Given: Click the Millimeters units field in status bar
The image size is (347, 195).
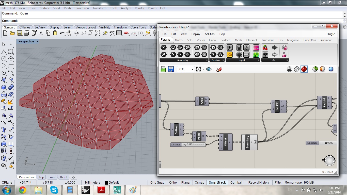Looking at the screenshot, I should coord(92,182).
